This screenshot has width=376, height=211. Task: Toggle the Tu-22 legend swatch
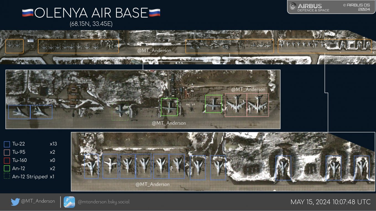tap(6, 144)
